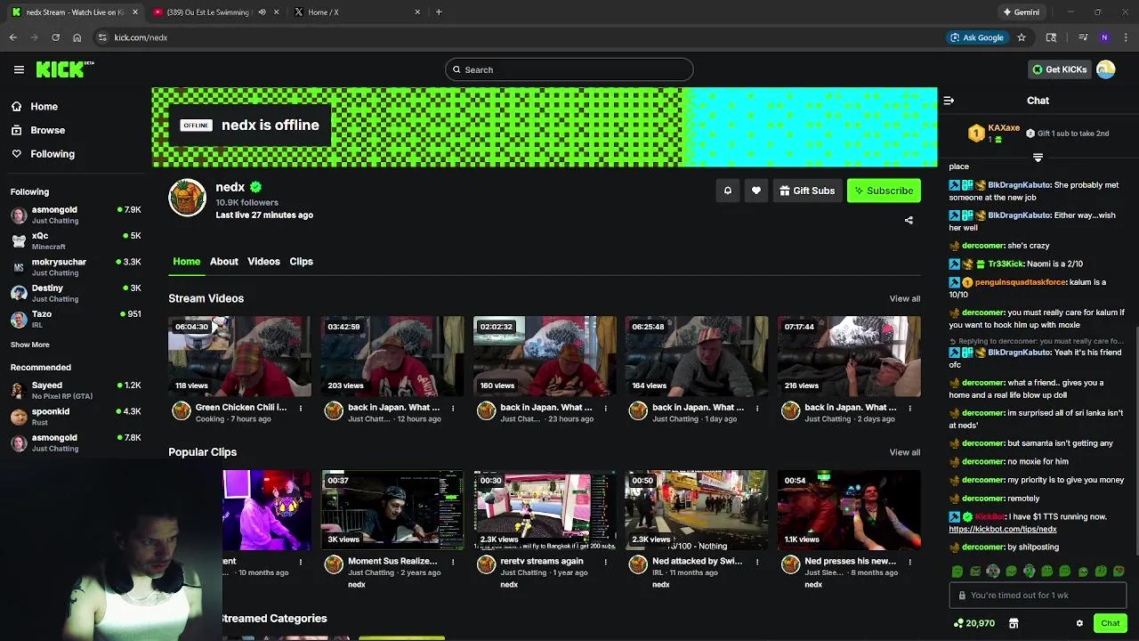The width and height of the screenshot is (1139, 641).
Task: Toggle notification bell for nedx
Action: point(728,191)
